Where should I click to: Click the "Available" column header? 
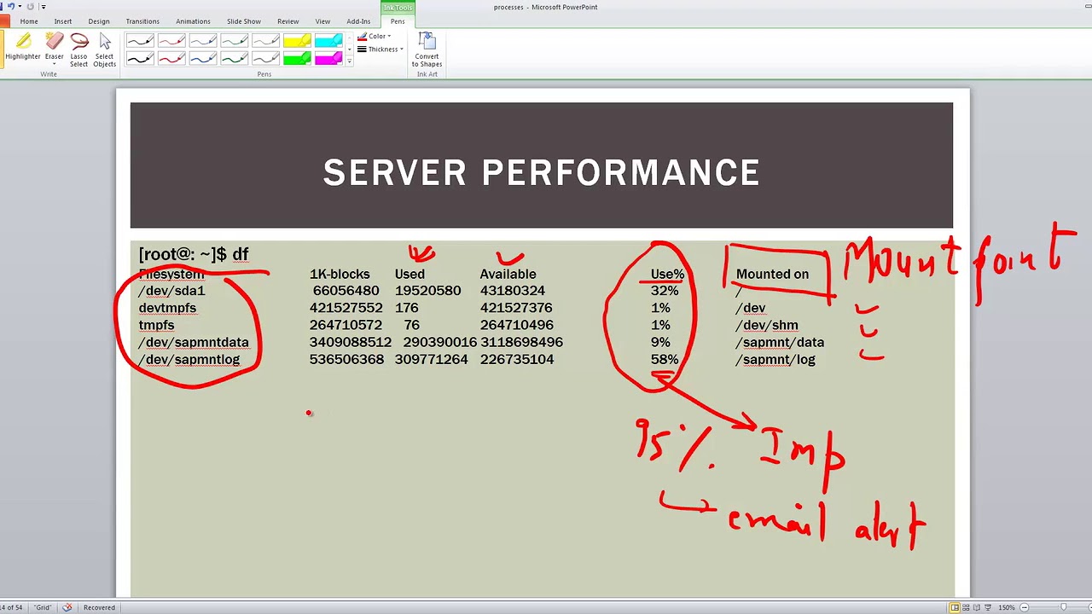point(508,274)
